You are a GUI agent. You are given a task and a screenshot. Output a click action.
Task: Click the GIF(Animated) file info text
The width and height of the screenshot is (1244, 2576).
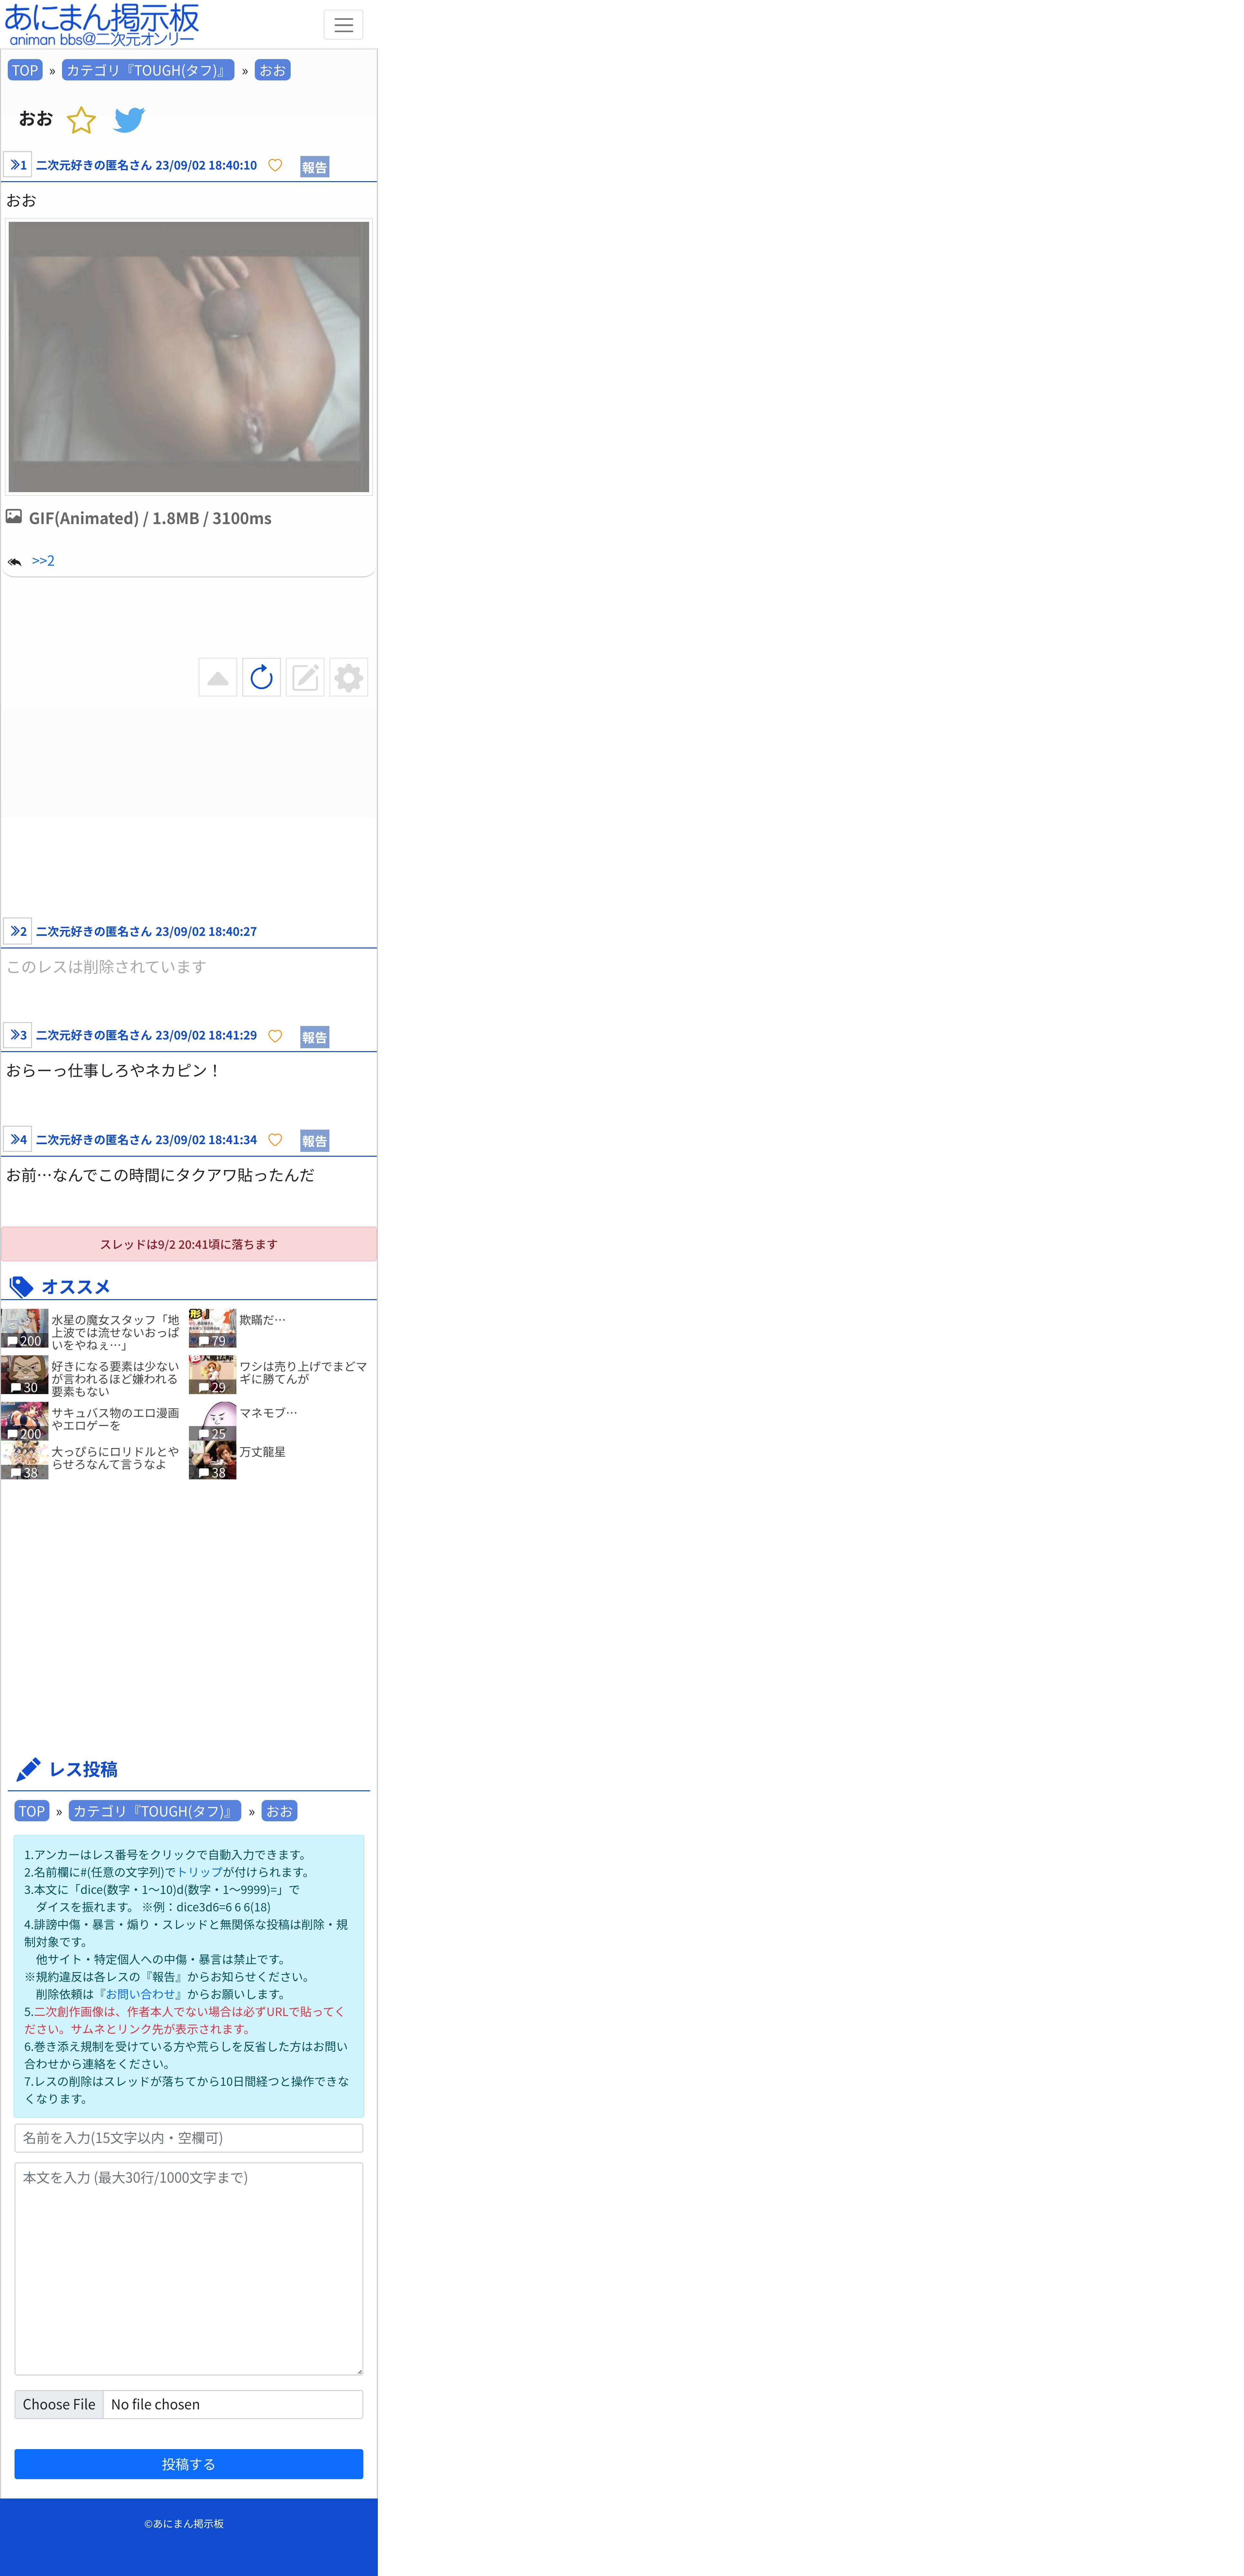tap(150, 518)
